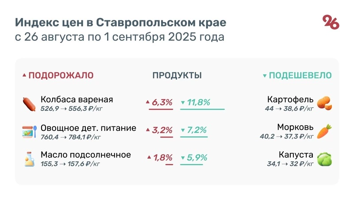Click the Картофель label
Screen dimensions: 354x199
tap(291, 99)
